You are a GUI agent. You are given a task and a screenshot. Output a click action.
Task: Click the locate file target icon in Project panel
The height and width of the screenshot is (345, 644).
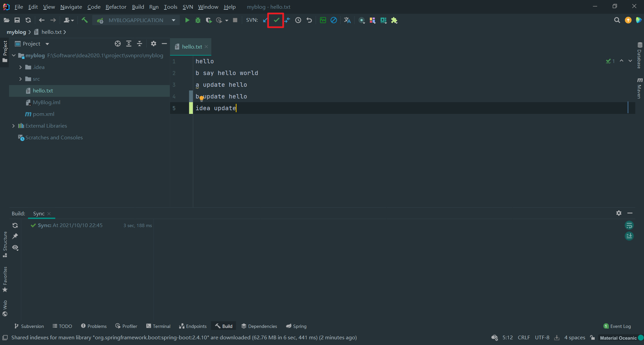pos(118,44)
